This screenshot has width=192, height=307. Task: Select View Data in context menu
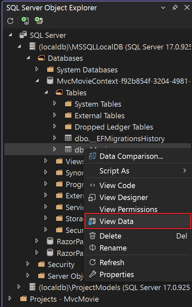[x=138, y=221]
